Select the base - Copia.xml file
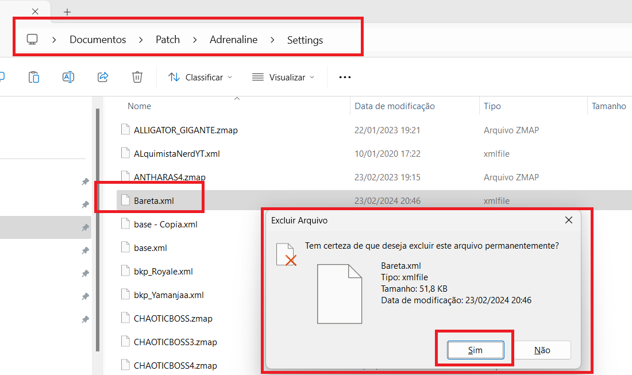The image size is (632, 375). coord(165,225)
